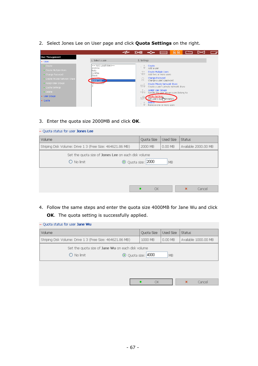258x366 pixels.
Task: Select Quota size option for Jones Lee
Action: click(x=124, y=162)
